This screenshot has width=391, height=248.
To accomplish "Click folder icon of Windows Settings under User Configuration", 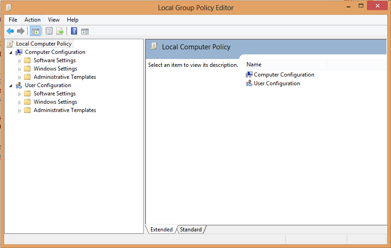I will click(27, 101).
